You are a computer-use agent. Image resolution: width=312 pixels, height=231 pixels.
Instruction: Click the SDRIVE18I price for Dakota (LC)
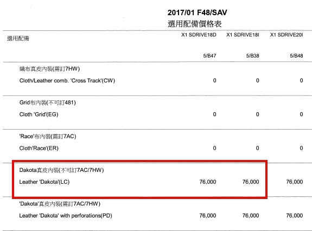point(251,182)
